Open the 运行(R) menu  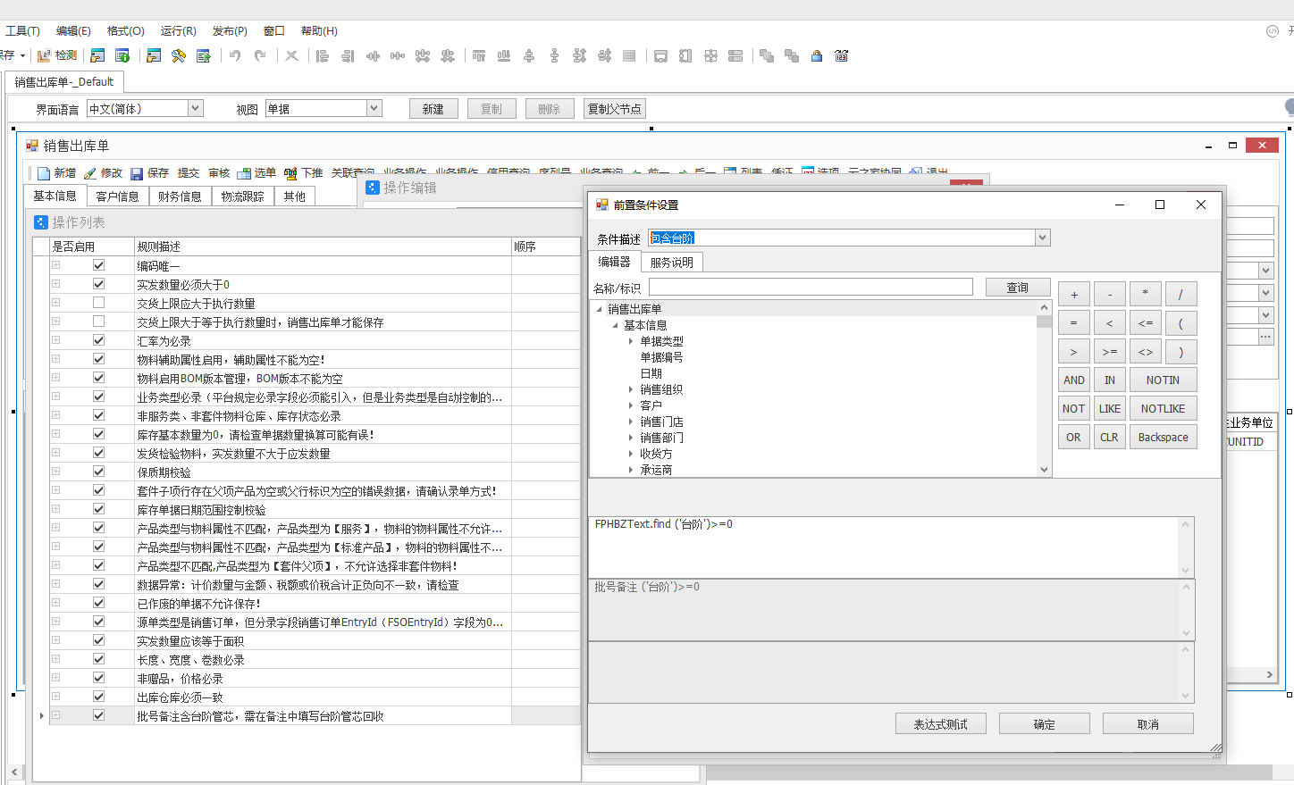177,30
